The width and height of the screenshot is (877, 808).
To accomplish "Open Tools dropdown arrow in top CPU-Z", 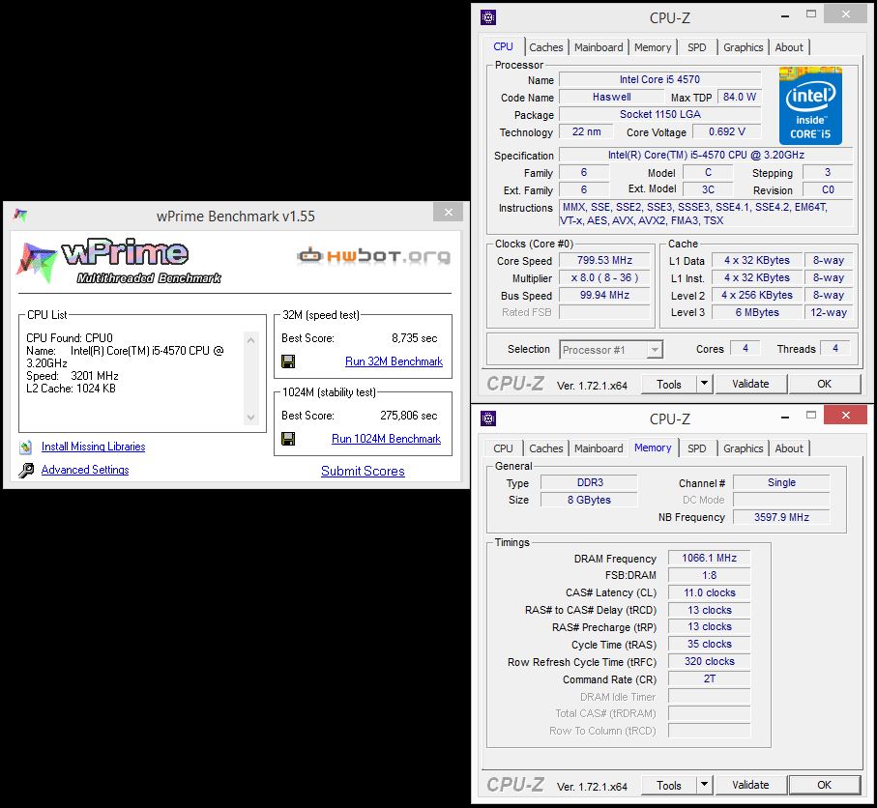I will tap(704, 384).
